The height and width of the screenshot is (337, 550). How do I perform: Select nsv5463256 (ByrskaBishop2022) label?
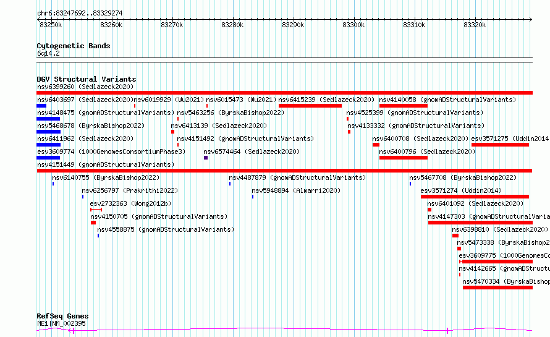point(231,113)
